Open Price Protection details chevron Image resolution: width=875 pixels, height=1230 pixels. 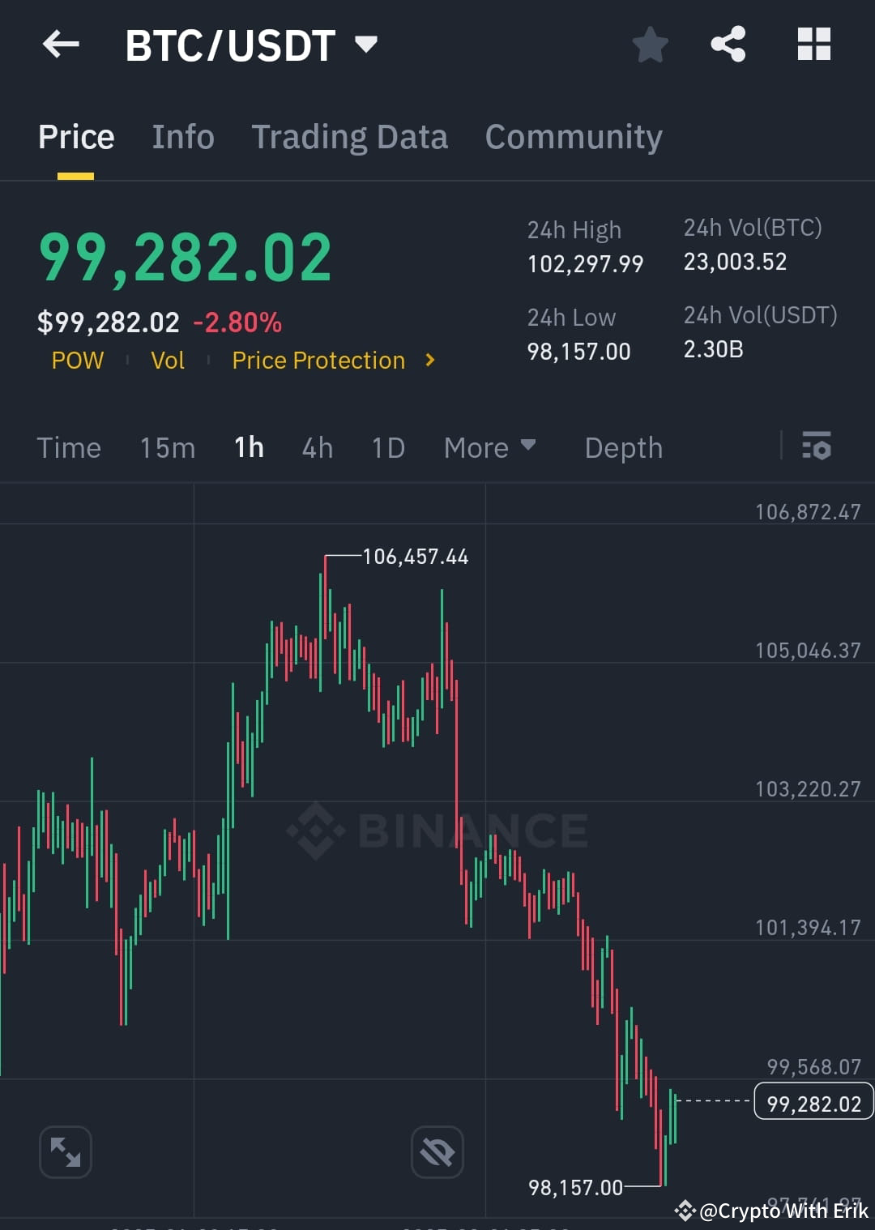pos(429,361)
